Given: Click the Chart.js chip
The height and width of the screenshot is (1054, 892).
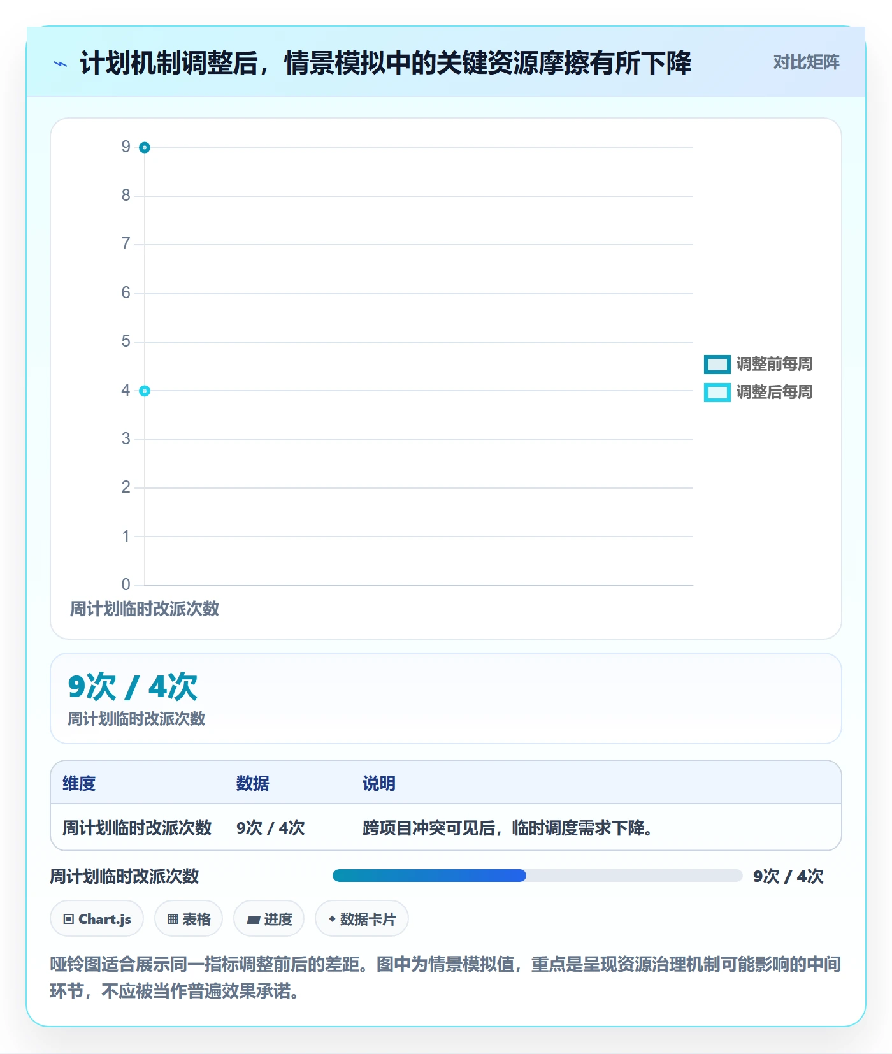Looking at the screenshot, I should point(97,919).
